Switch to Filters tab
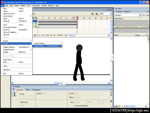This screenshot has height=113, width=150. point(28,90)
